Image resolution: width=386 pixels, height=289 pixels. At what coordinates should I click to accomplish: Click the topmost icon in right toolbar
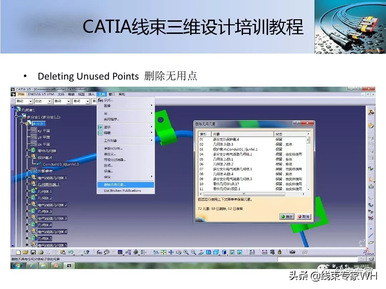pyautogui.click(x=371, y=112)
